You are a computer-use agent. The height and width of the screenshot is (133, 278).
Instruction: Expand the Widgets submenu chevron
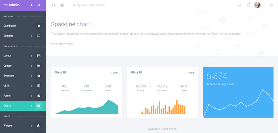(x=32, y=126)
